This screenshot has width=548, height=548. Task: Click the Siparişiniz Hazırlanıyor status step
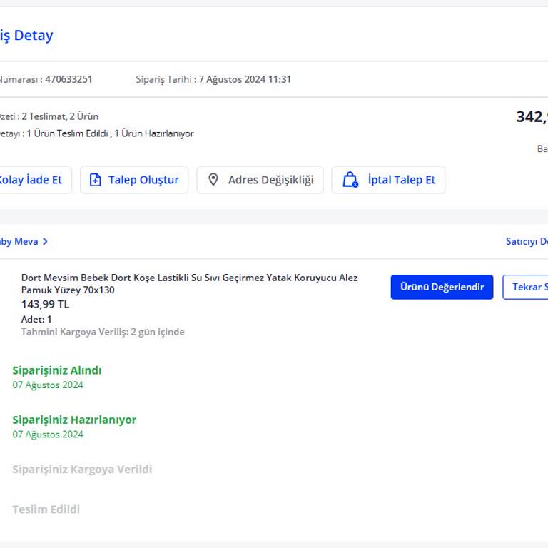tap(74, 420)
